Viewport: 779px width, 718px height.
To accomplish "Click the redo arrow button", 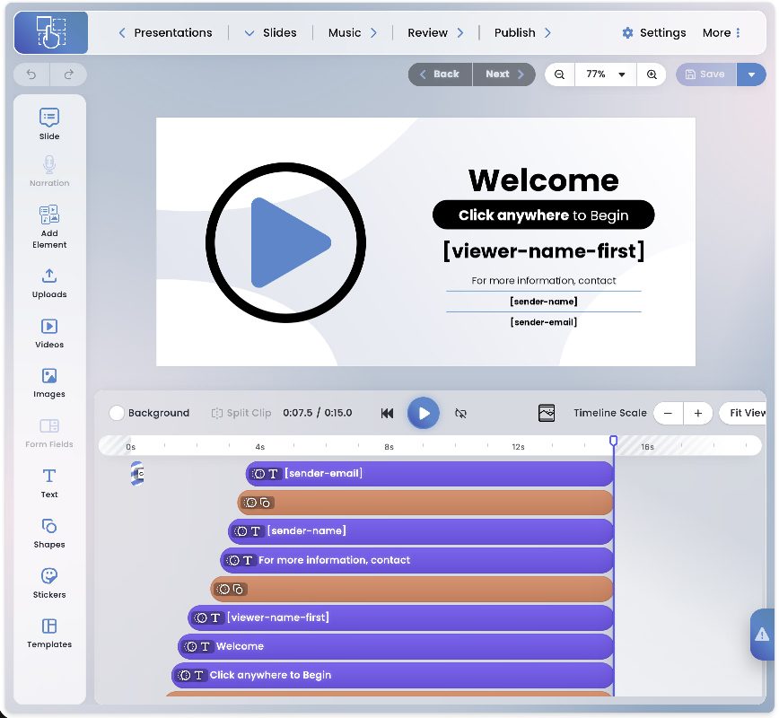I will (68, 74).
